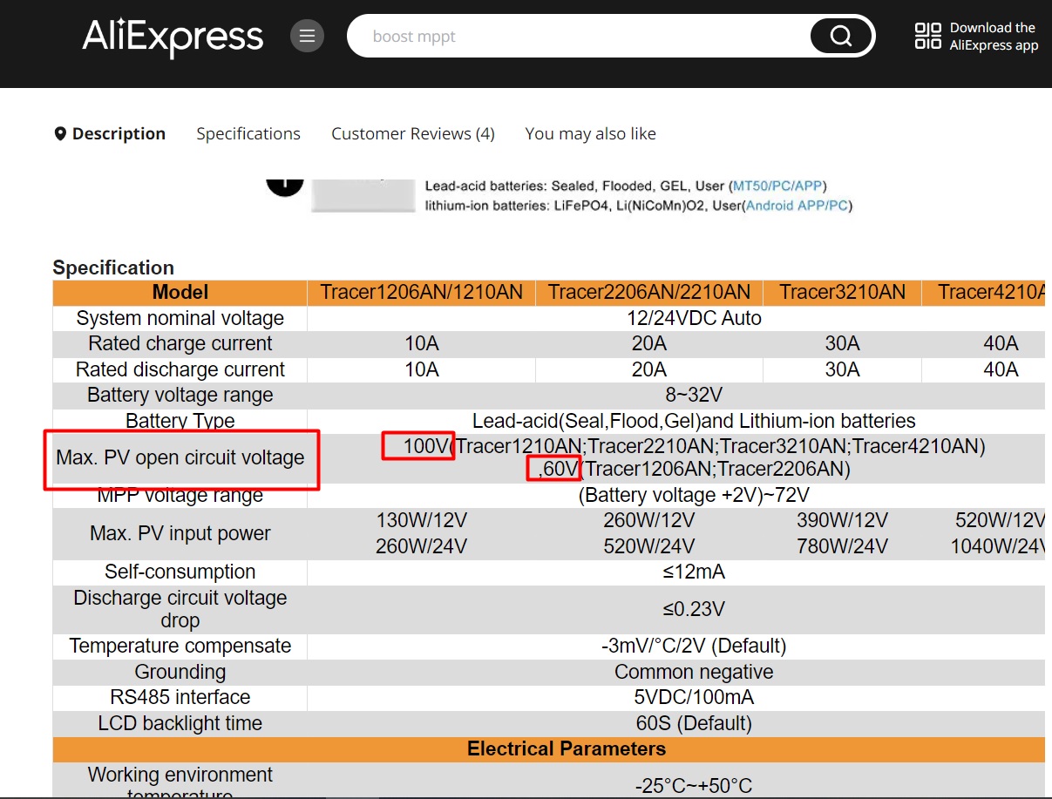Open the hamburger category menu

coord(307,36)
